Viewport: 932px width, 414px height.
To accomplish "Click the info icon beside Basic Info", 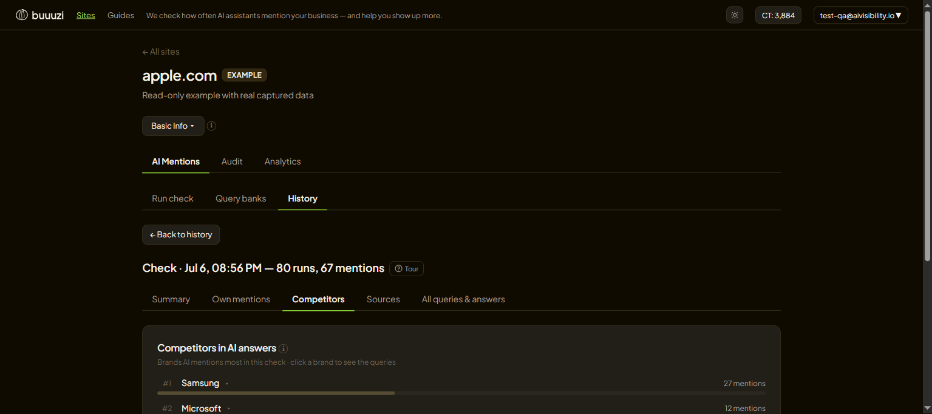I will coord(211,126).
